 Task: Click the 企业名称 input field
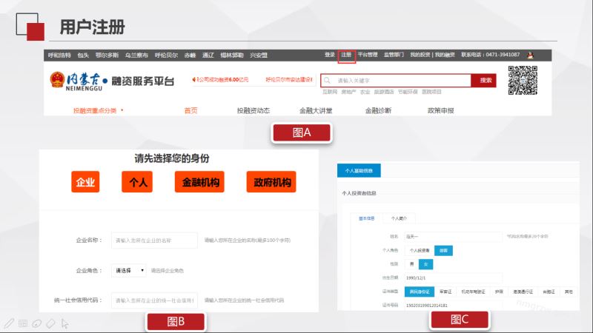tap(154, 240)
